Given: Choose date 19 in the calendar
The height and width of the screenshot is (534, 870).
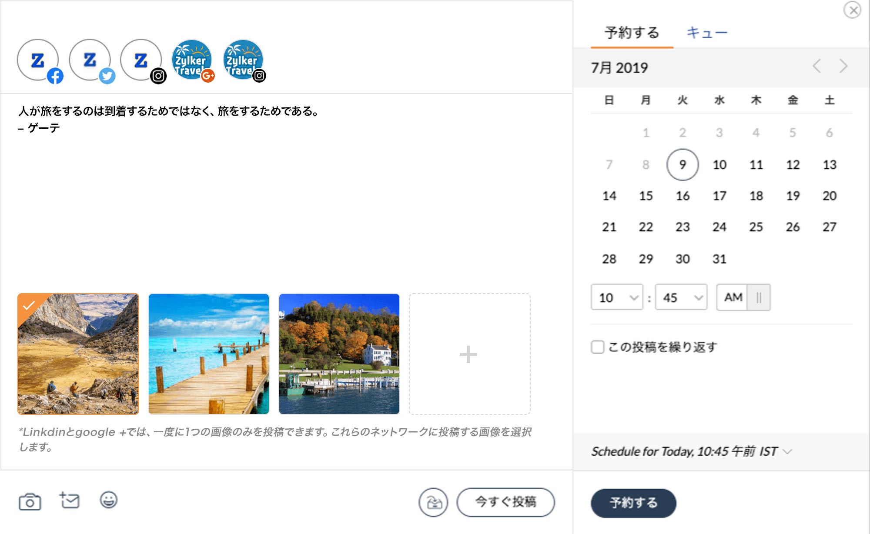Looking at the screenshot, I should (x=793, y=196).
